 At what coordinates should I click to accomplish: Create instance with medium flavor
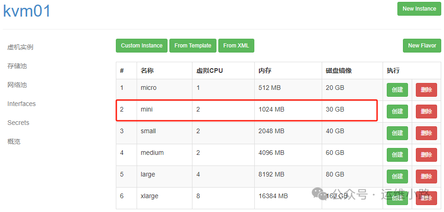tap(397, 155)
